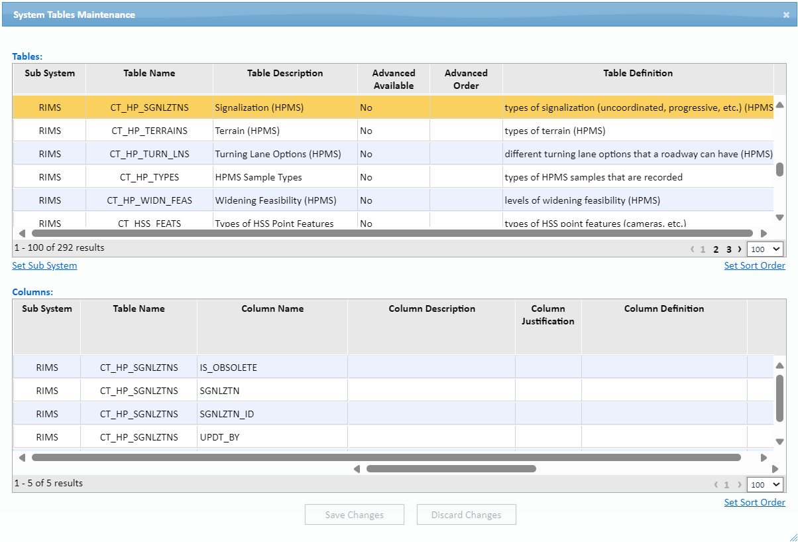Click Widening Feasibility (HPMS) description cell
798x542 pixels.
[x=285, y=200]
